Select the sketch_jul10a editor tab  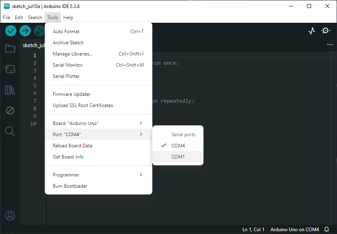(x=34, y=45)
